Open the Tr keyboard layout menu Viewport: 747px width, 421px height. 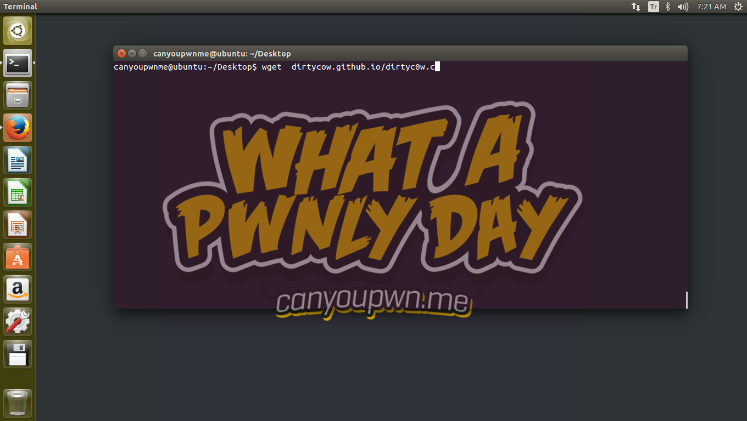point(653,7)
